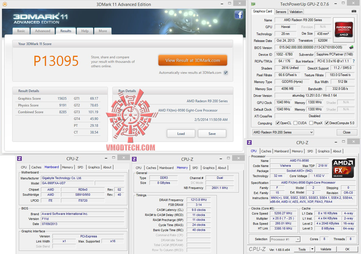The width and height of the screenshot is (361, 254).
Task: Open About tab in the FX-9590 CPU-Z window
Action: click(337, 151)
